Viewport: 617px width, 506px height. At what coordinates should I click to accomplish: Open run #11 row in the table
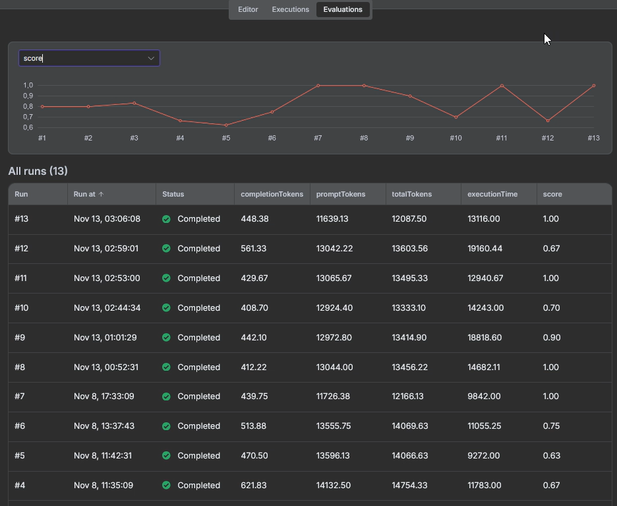(310, 278)
